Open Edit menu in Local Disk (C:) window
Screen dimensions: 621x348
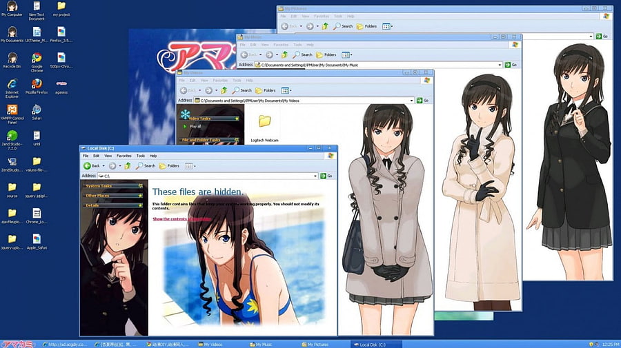96,156
